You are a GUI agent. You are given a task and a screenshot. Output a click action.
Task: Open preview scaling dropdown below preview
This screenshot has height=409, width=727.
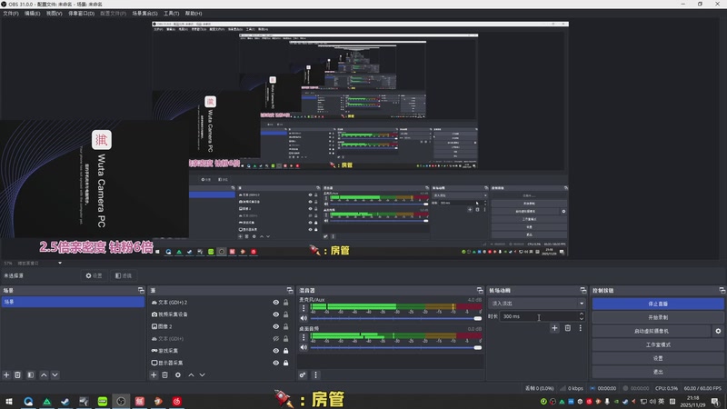click(40, 263)
